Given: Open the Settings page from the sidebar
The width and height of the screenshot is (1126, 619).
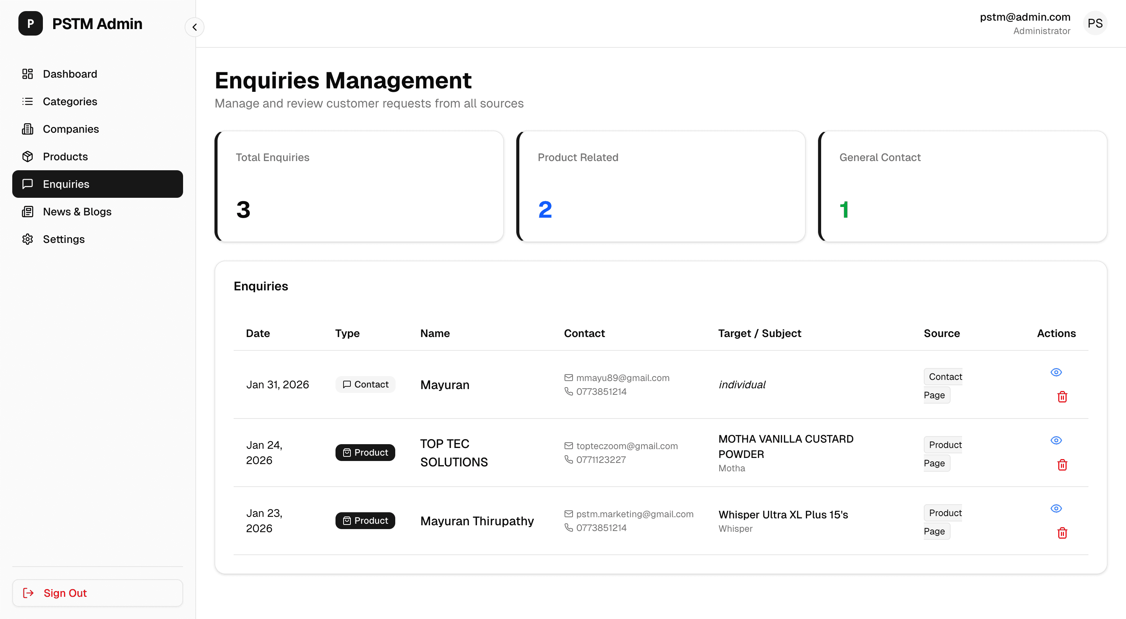Looking at the screenshot, I should coord(98,239).
